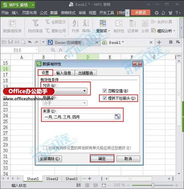Viewport: 184px width, 189px height.
Task: Toggle 提供下拉箭头 checkbox
Action: pos(105,98)
